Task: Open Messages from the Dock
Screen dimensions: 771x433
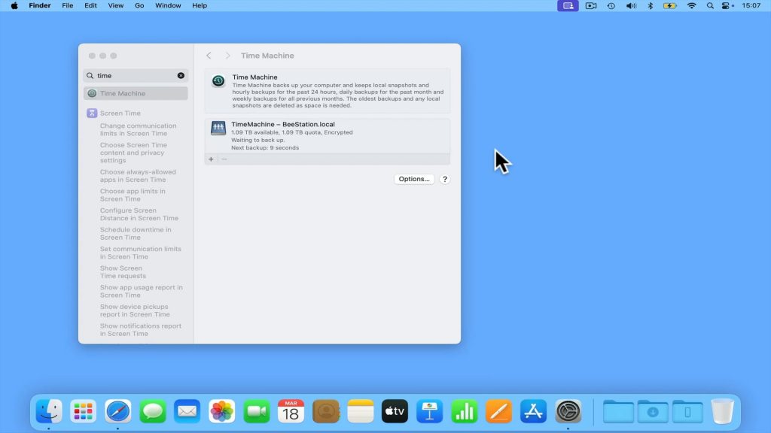Action: [152, 411]
